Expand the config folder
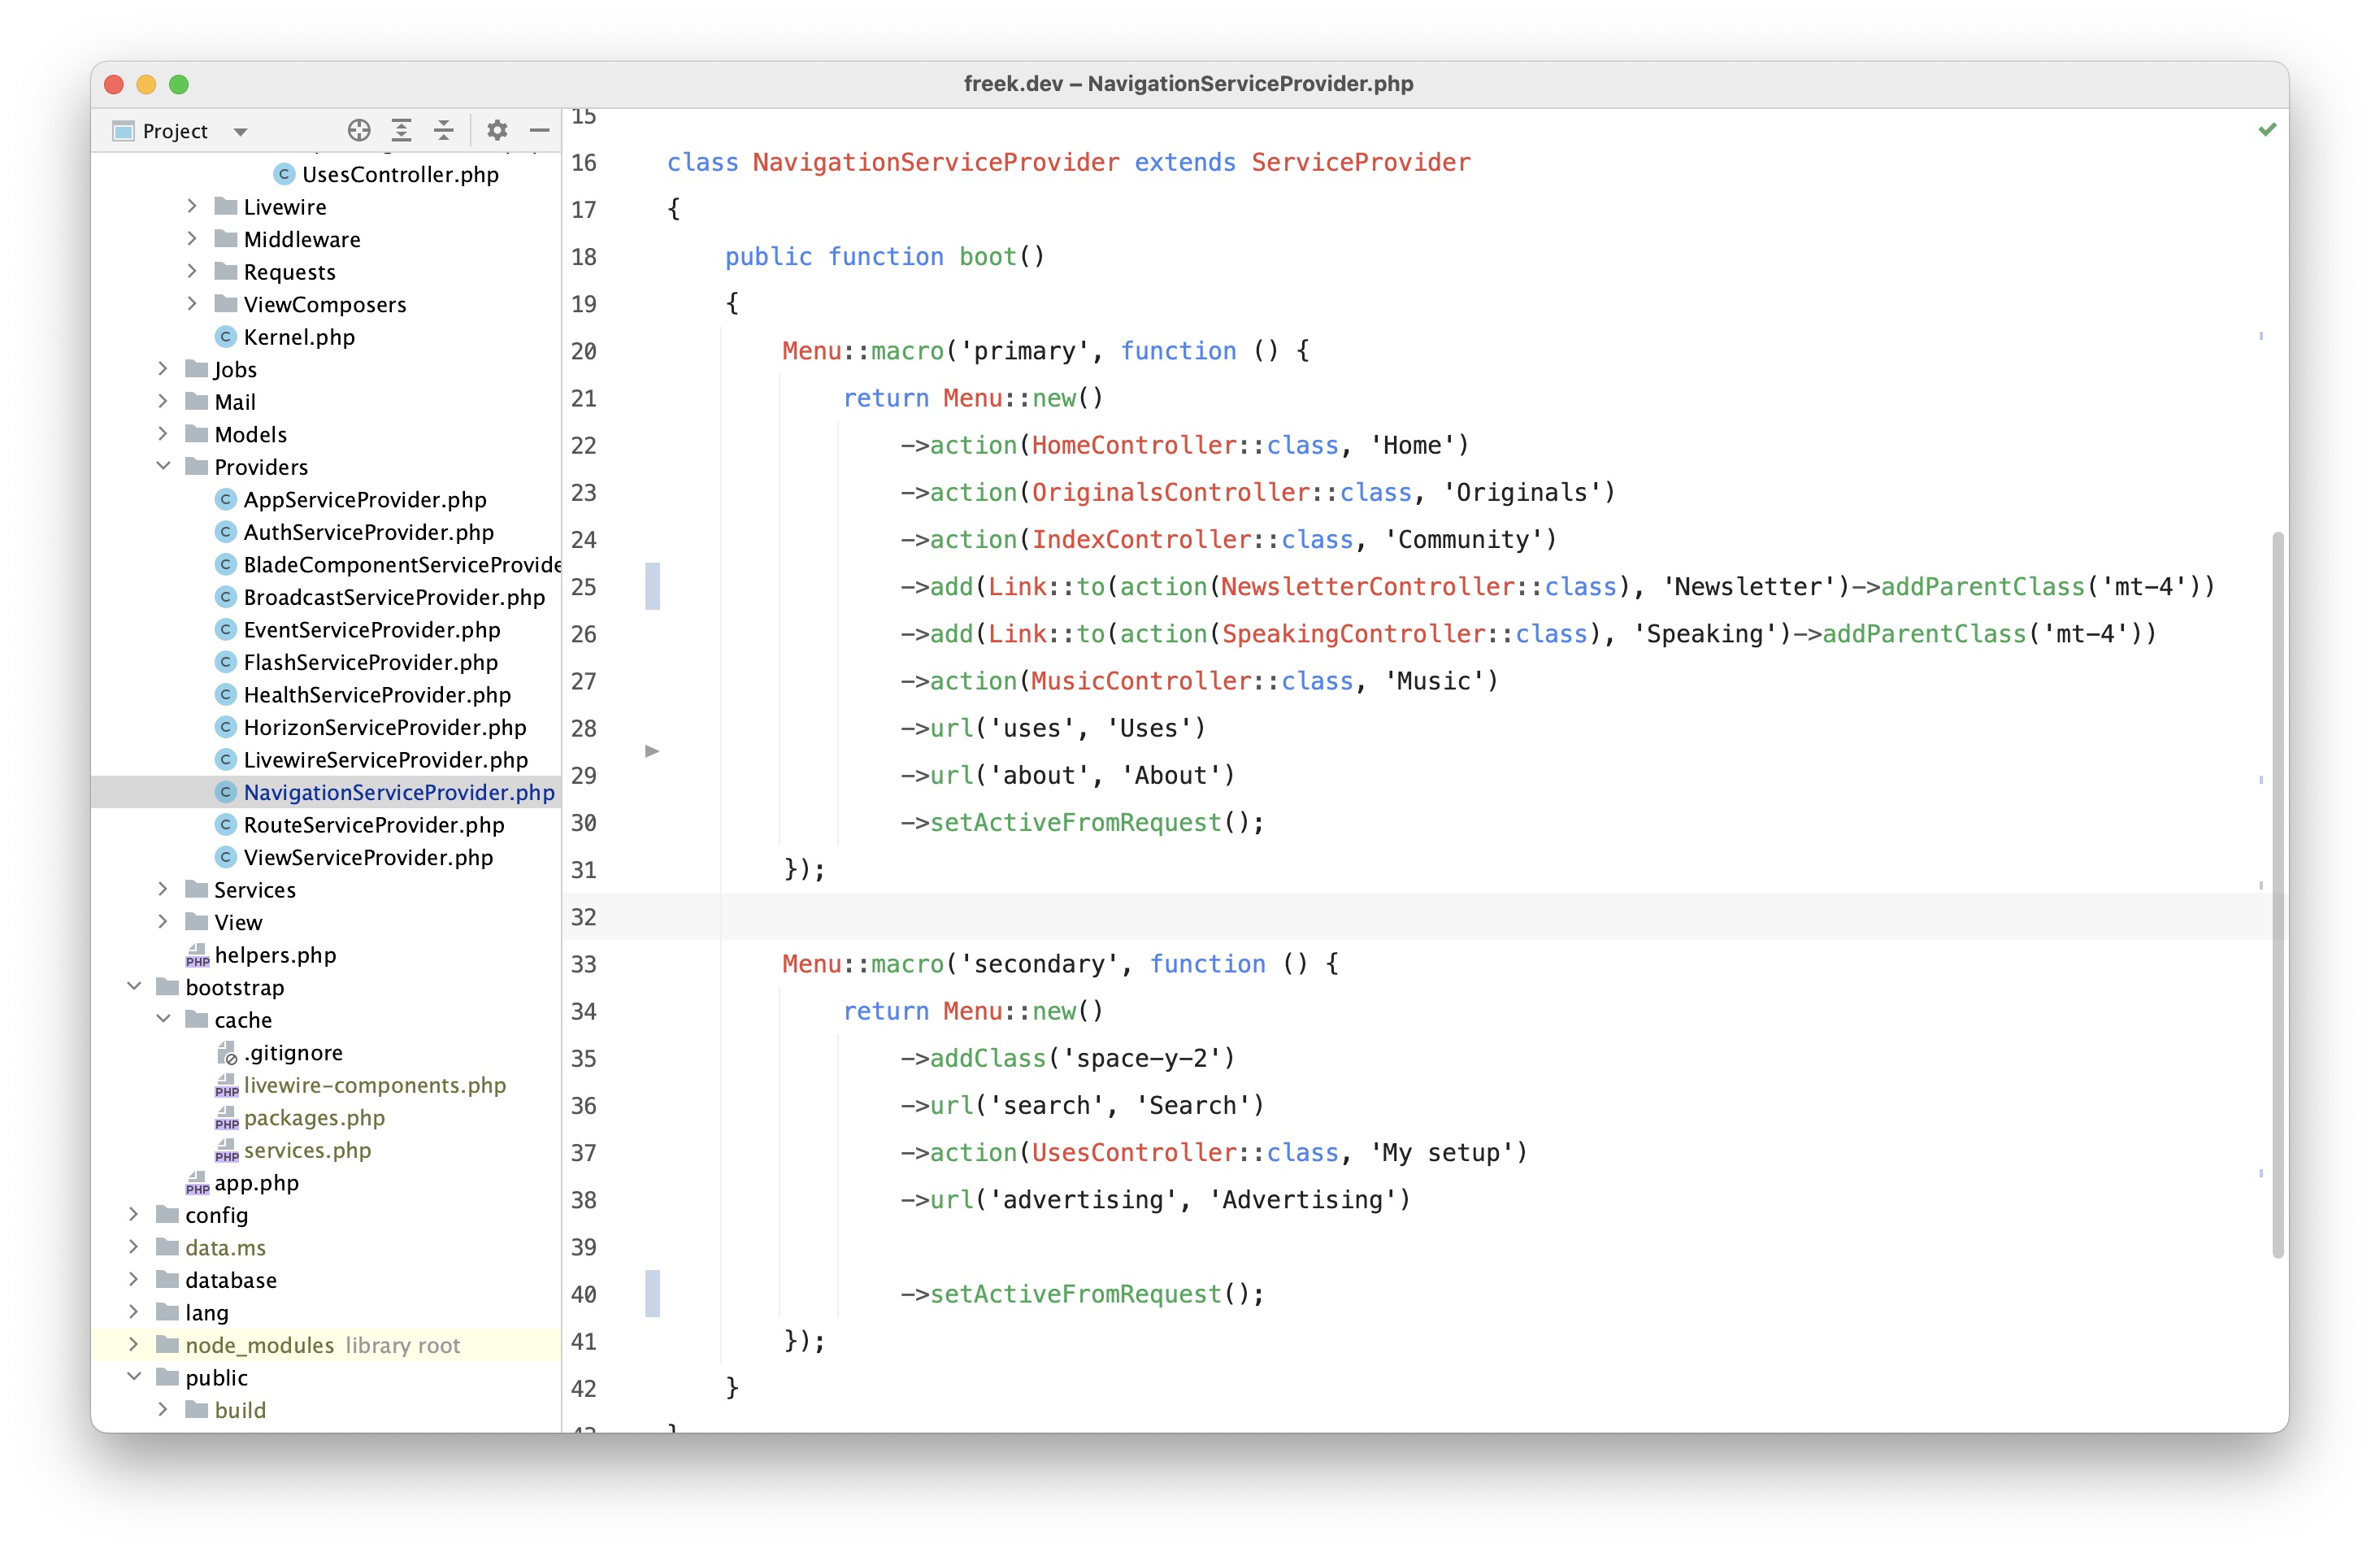Image resolution: width=2380 pixels, height=1553 pixels. [134, 1214]
